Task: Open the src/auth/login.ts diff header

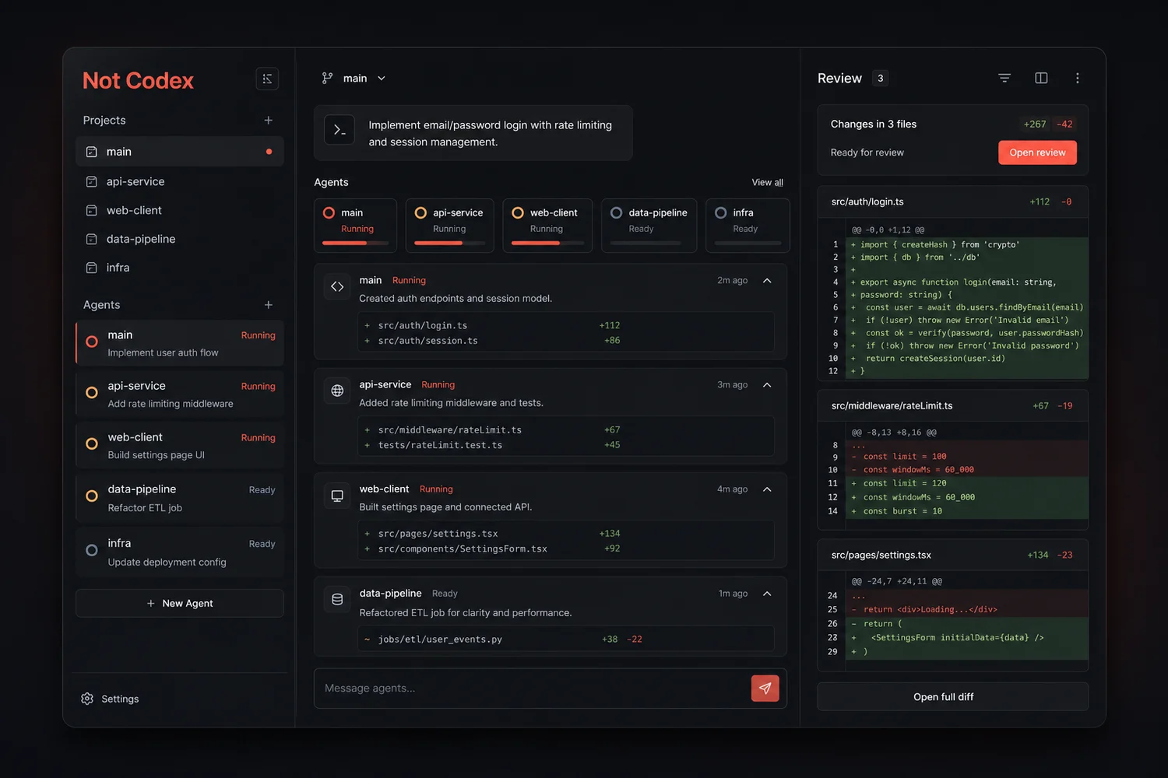Action: point(952,202)
